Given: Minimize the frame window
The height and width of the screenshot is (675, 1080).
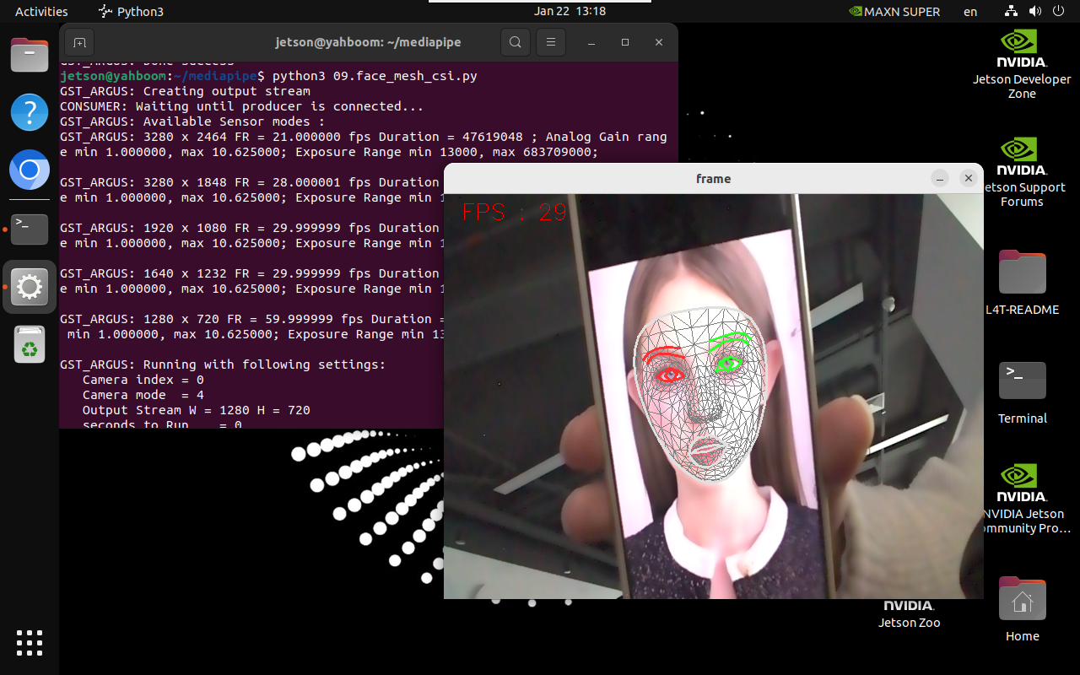Looking at the screenshot, I should 940,178.
